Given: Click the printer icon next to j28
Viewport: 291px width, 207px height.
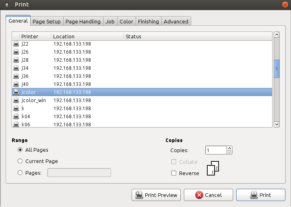Looking at the screenshot, I should coord(16,60).
